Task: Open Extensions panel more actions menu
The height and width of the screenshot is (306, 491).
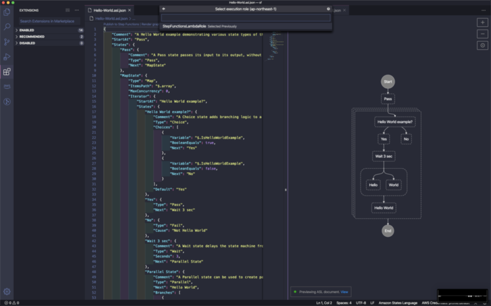Action: tap(77, 10)
